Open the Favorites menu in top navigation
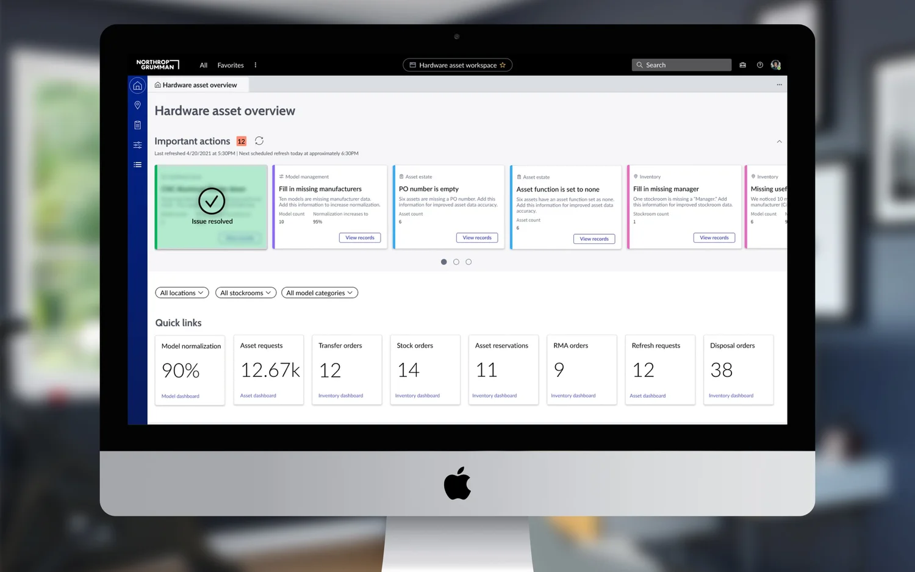 (231, 65)
